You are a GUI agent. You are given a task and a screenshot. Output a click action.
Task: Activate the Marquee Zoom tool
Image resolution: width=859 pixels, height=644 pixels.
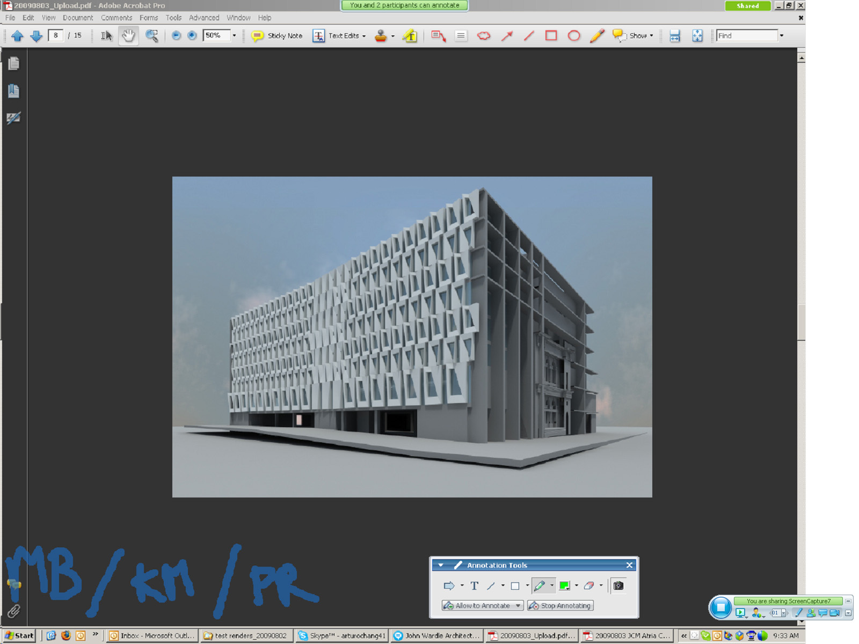pos(152,36)
